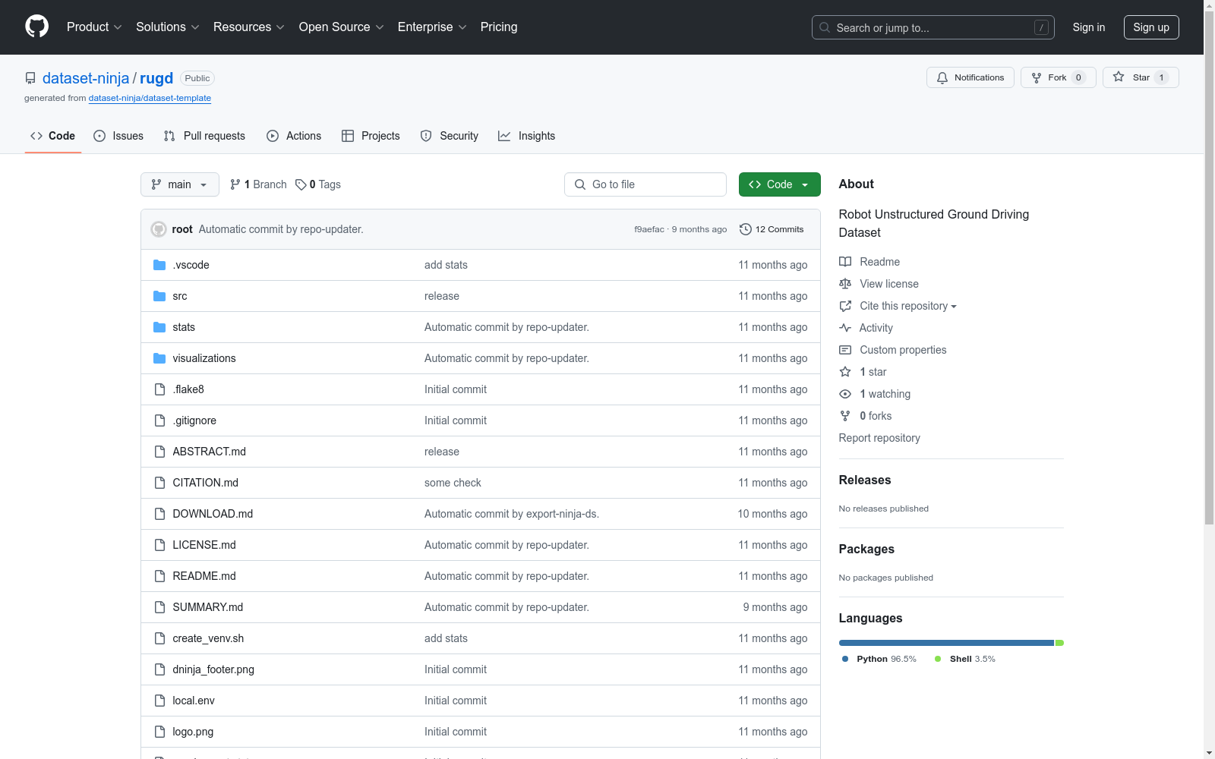Click the Sign in link

(1089, 27)
